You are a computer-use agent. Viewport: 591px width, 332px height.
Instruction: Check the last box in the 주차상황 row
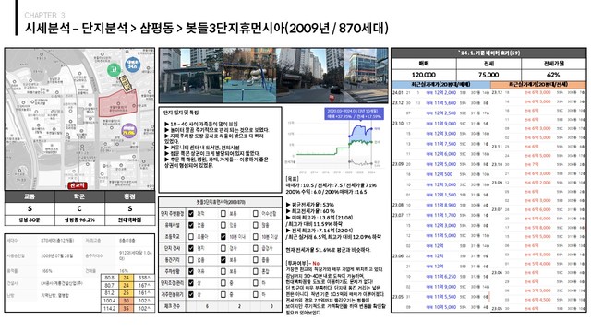(x=256, y=271)
